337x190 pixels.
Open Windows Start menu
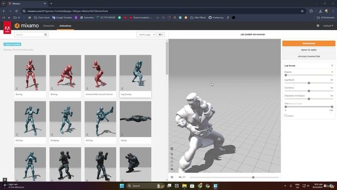point(122,186)
